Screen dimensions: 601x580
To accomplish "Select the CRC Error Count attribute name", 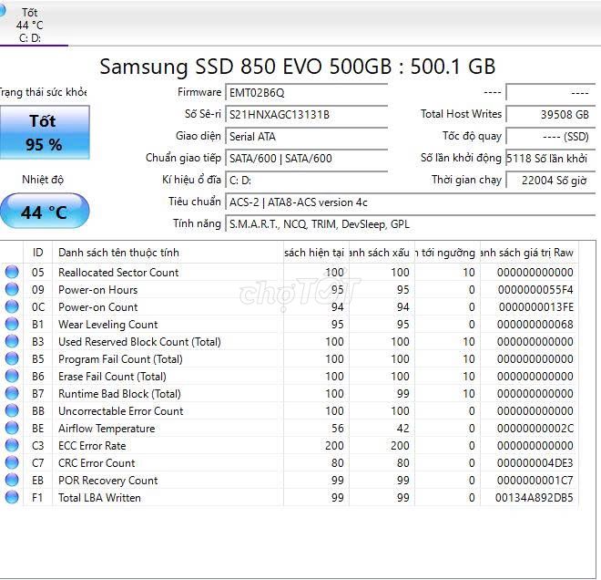I will (x=97, y=463).
